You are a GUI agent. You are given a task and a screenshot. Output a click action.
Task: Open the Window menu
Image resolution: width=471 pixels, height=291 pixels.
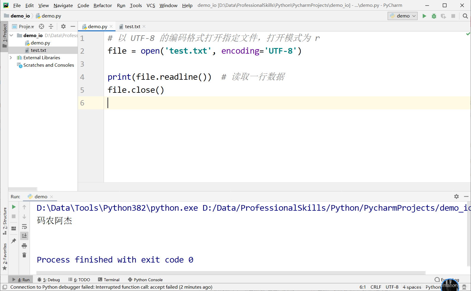tap(168, 5)
